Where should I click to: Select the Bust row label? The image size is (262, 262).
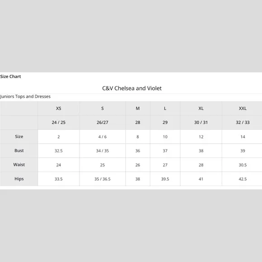19,150
